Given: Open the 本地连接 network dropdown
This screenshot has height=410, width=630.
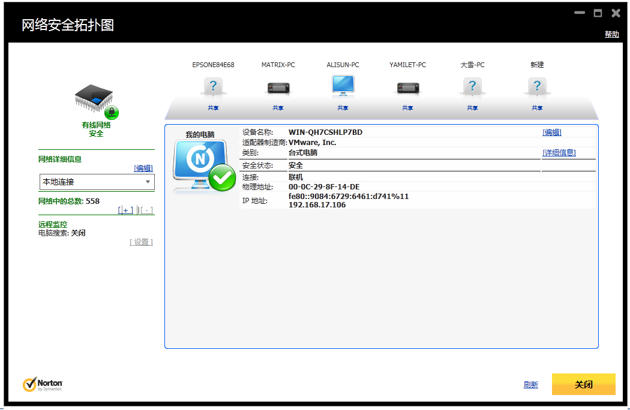Looking at the screenshot, I should (x=97, y=182).
